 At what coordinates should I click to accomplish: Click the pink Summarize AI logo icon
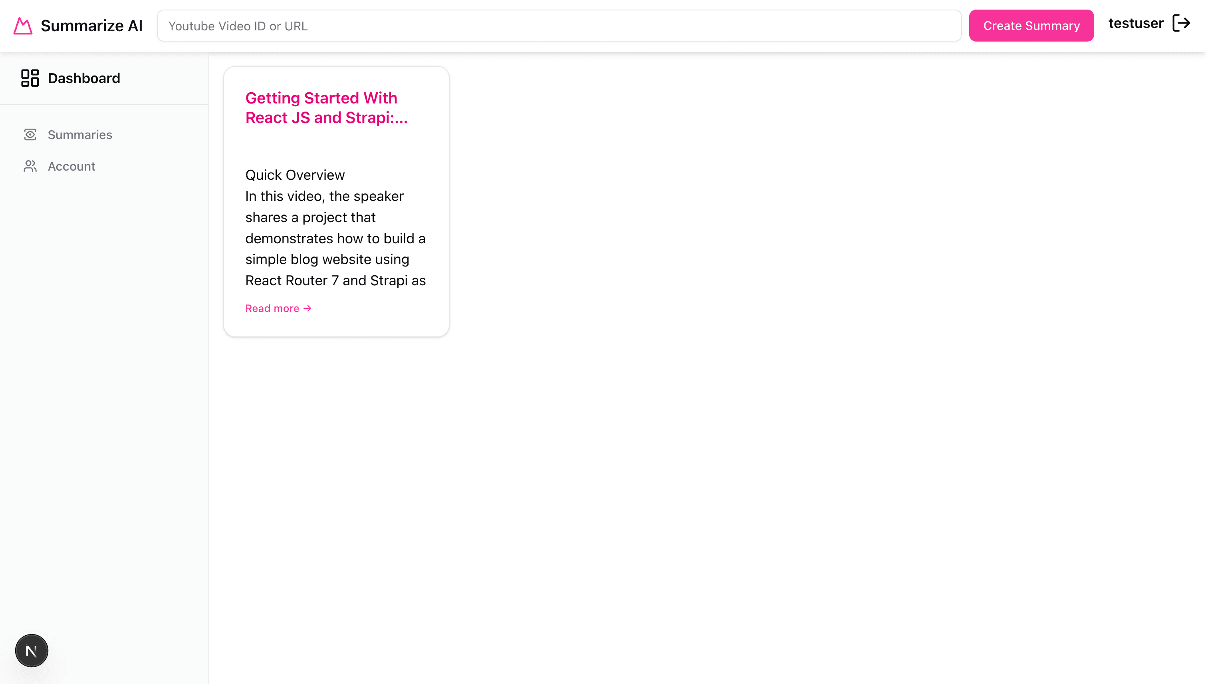pyautogui.click(x=22, y=26)
